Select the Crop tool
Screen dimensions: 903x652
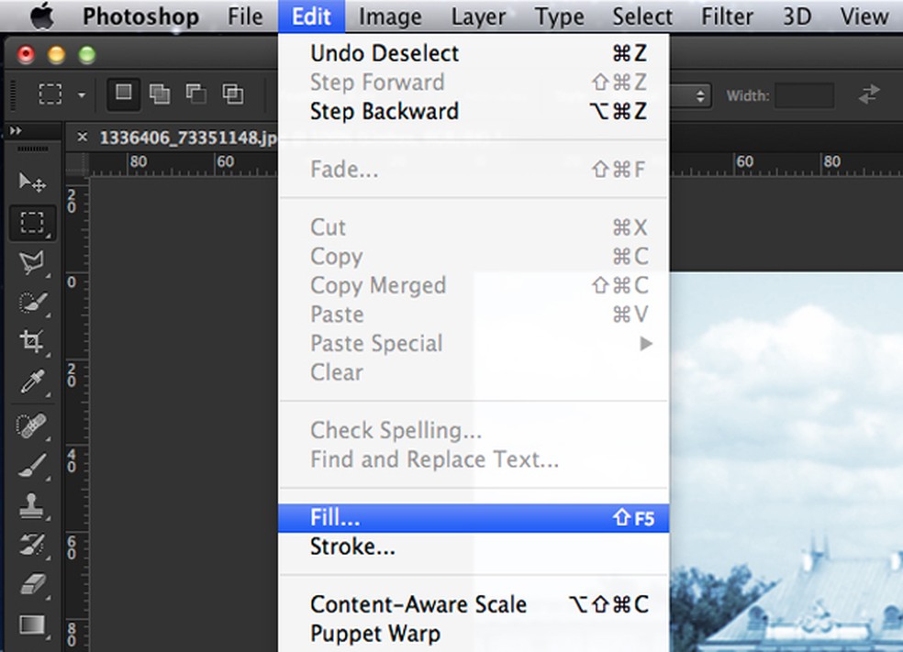click(32, 342)
